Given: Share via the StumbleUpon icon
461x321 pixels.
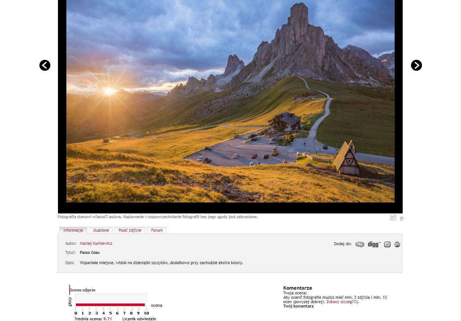Looking at the screenshot, I should [397, 244].
